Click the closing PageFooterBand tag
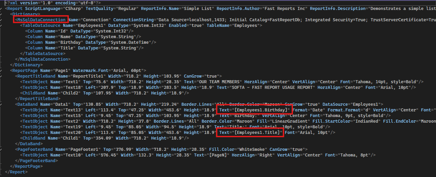The image size is (436, 177). point(36,161)
